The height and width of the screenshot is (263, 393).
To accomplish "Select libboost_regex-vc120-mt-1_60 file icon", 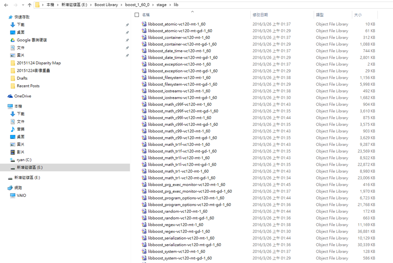I will pos(144,225).
